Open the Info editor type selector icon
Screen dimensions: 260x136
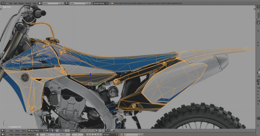point(3,3)
